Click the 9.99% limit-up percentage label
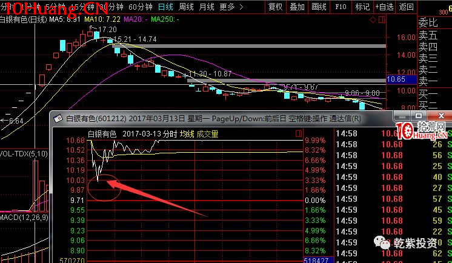 point(315,141)
